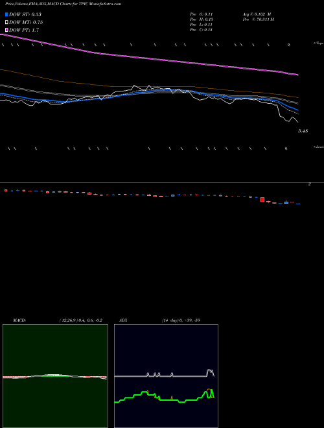Click the blue DOW ST legend swatch
The width and height of the screenshot is (324, 428).
click(6, 14)
